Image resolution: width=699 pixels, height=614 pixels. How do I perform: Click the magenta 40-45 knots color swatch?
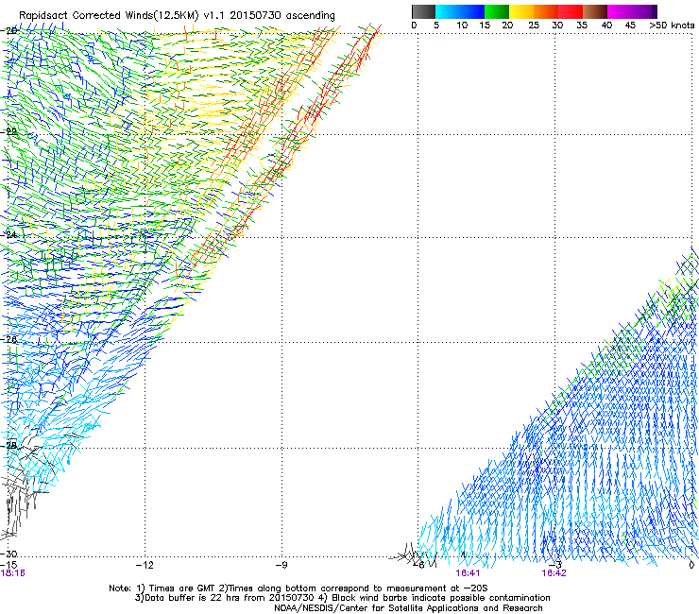tap(620, 11)
